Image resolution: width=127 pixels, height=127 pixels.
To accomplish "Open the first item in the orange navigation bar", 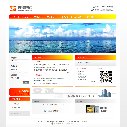I will 14,17.
